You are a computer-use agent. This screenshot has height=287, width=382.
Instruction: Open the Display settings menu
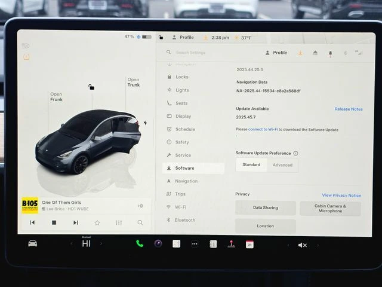(x=183, y=116)
